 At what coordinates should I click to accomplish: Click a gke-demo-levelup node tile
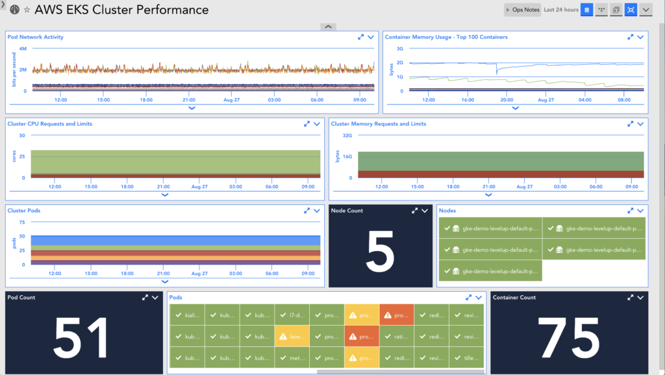click(491, 228)
